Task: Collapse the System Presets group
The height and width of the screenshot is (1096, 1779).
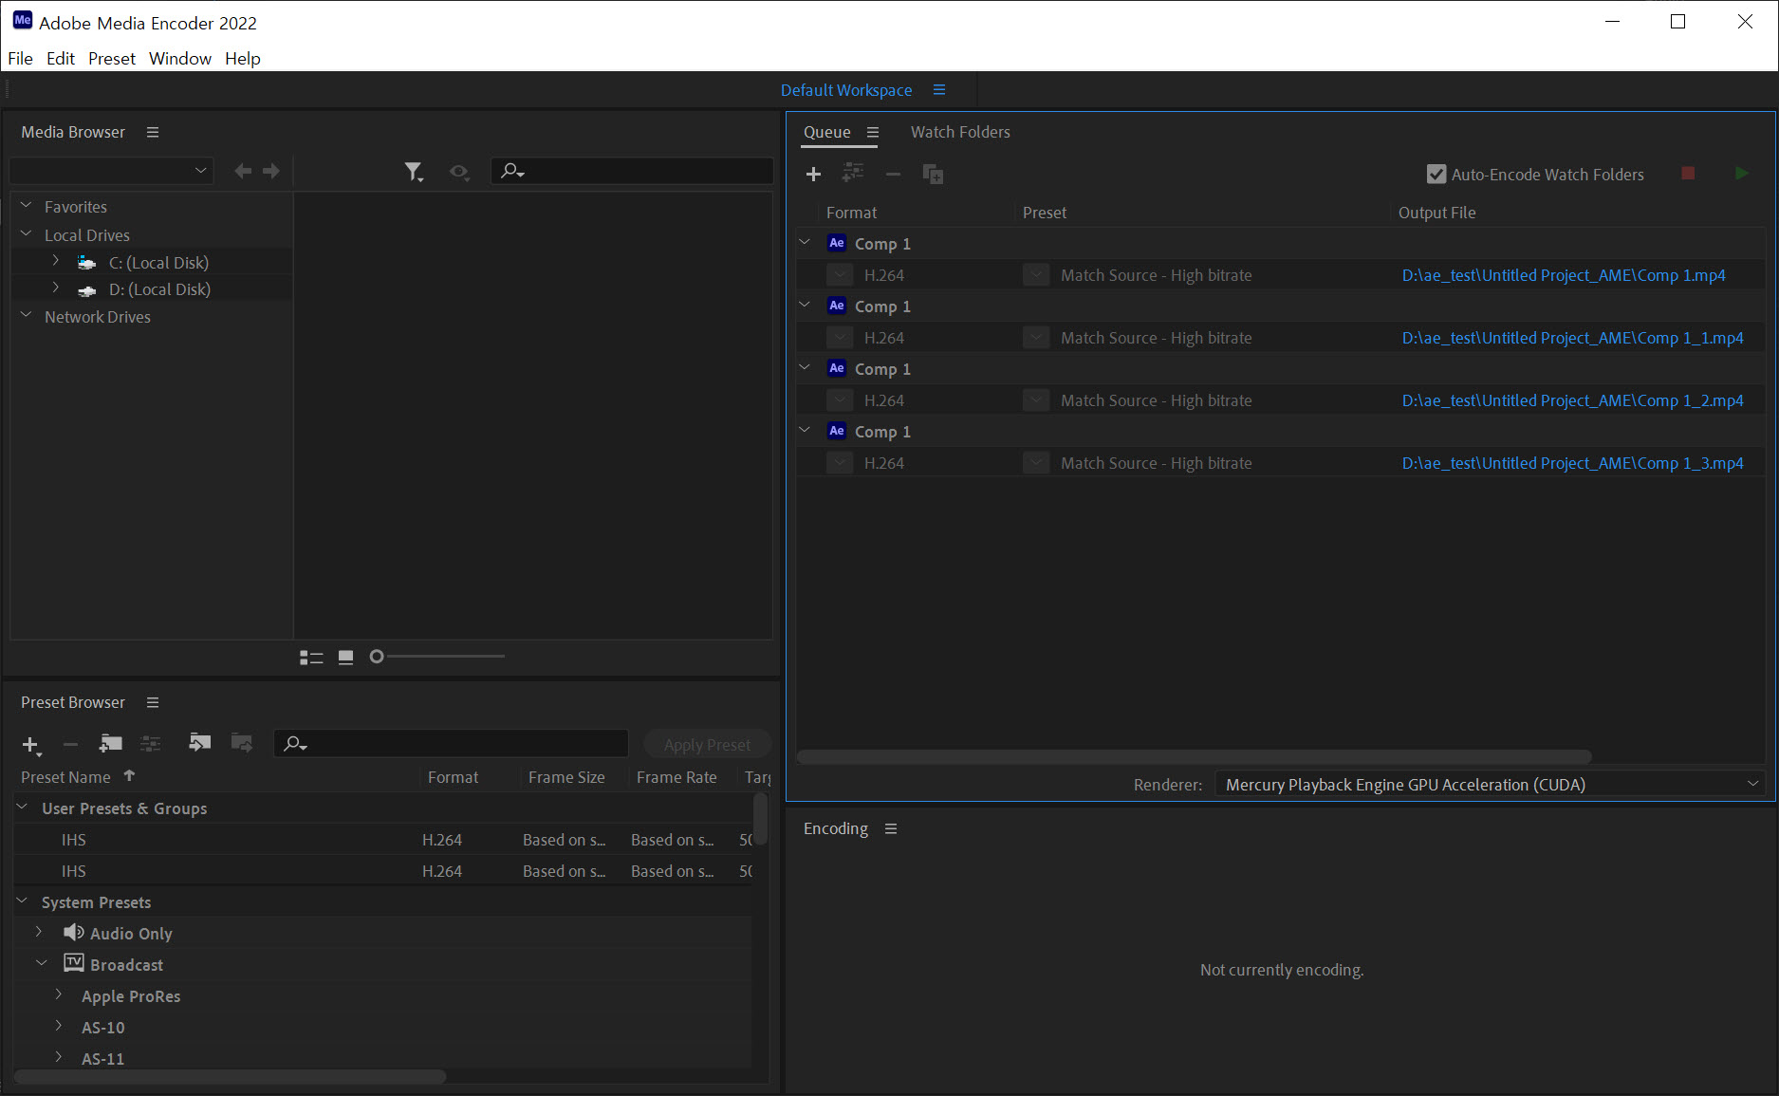Action: 22,901
